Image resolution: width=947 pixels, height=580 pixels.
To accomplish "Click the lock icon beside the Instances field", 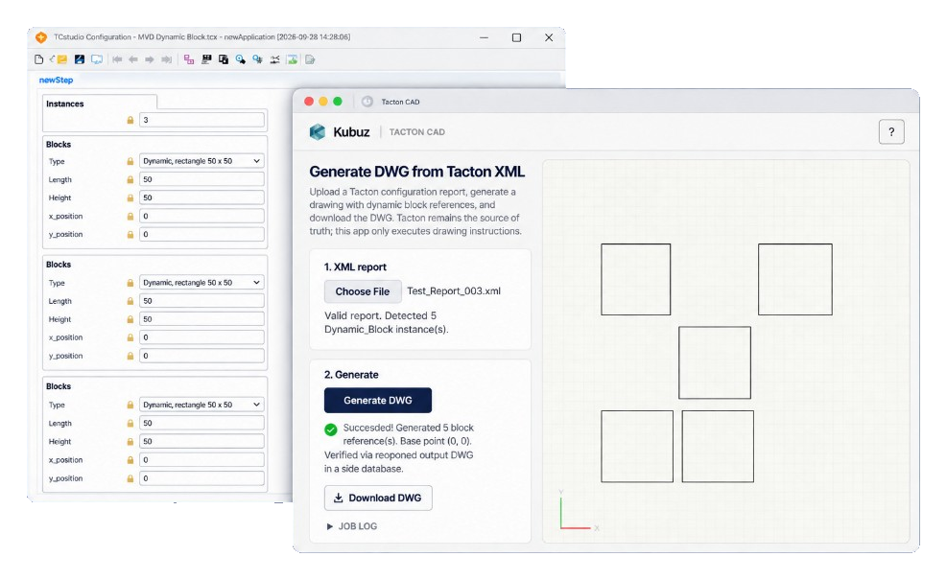I will [x=130, y=120].
